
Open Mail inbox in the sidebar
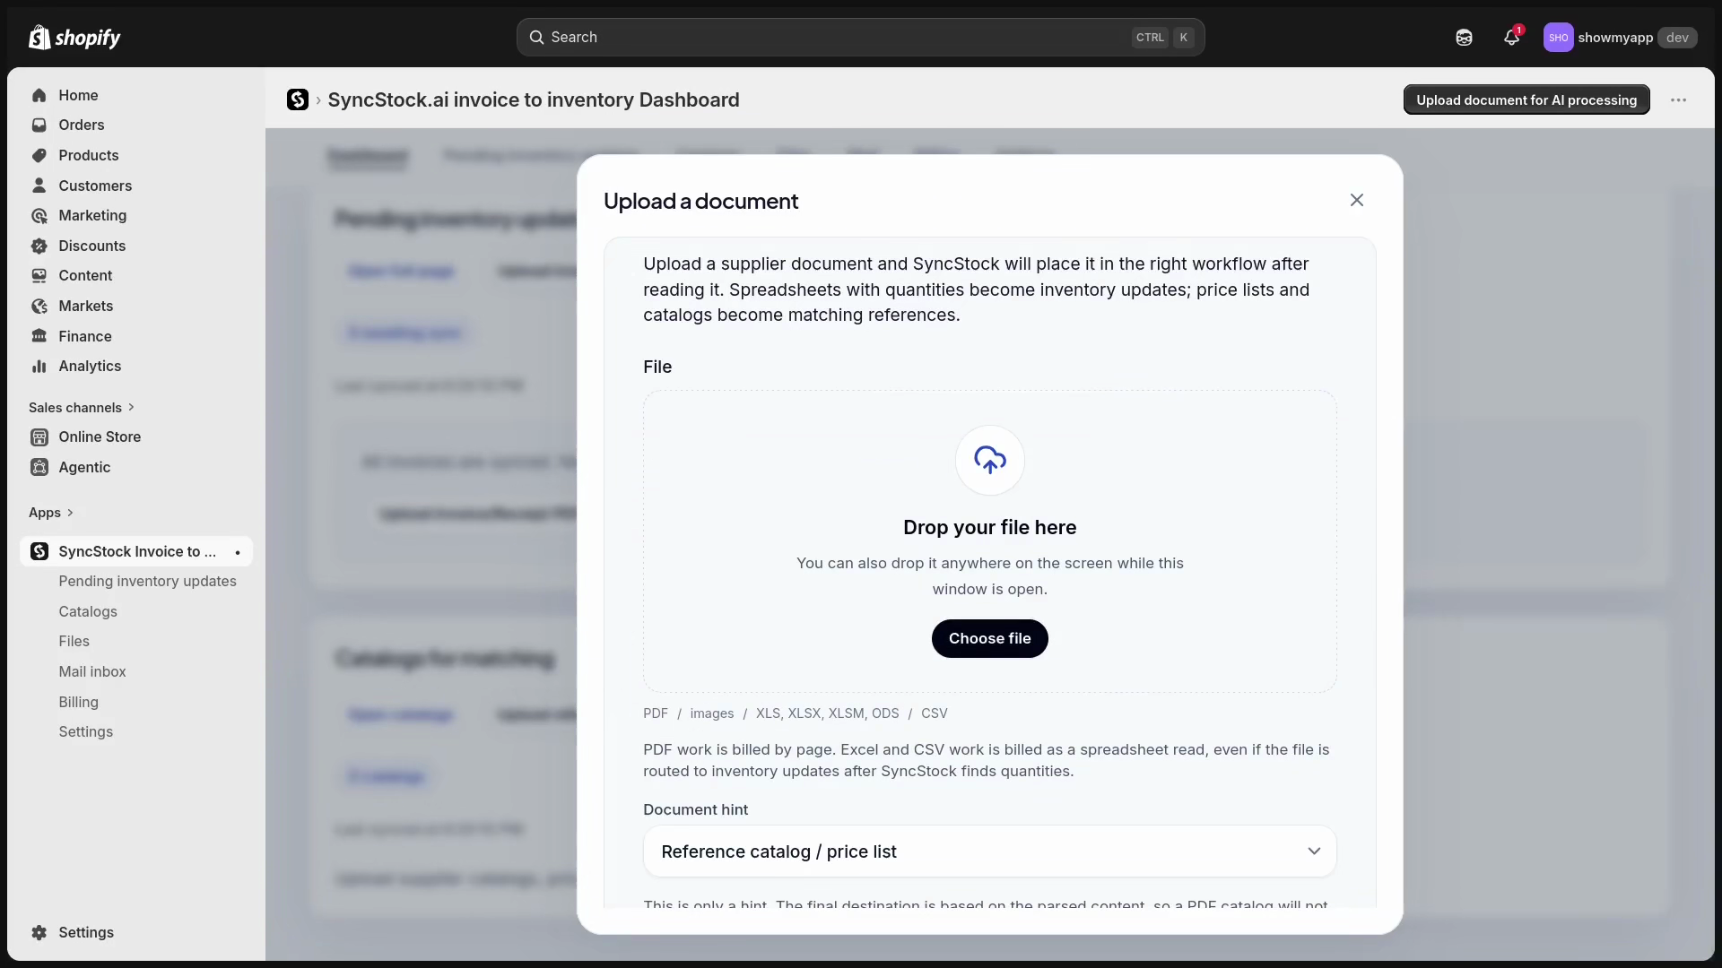point(92,671)
